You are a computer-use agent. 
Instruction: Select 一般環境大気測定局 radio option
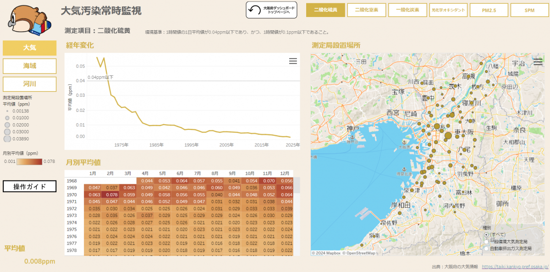coord(486,241)
